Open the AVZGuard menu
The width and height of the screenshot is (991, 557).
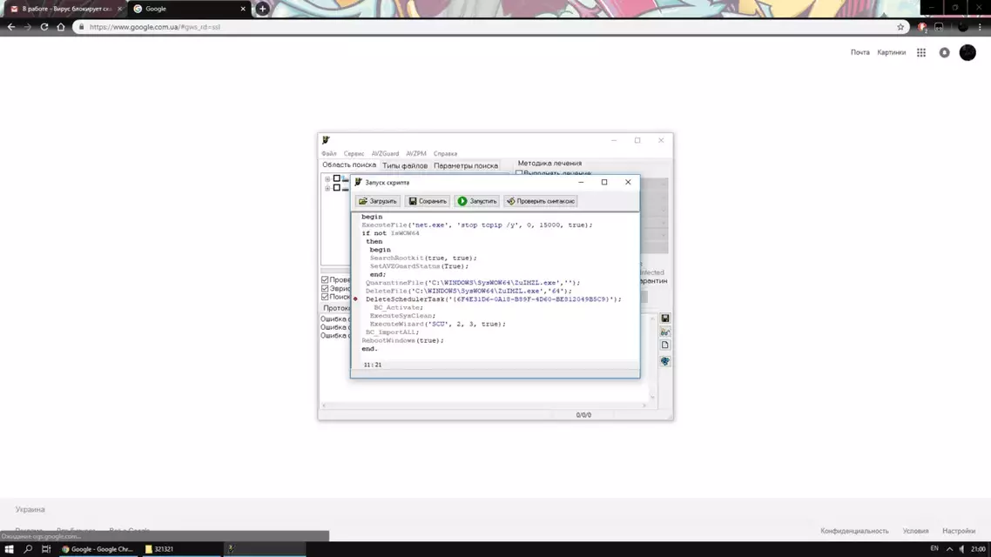[385, 153]
